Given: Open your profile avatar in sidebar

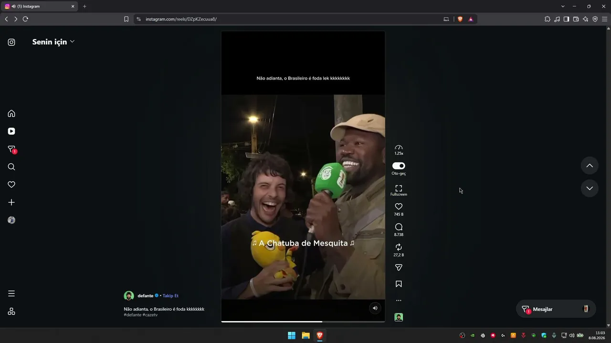Looking at the screenshot, I should tap(11, 220).
